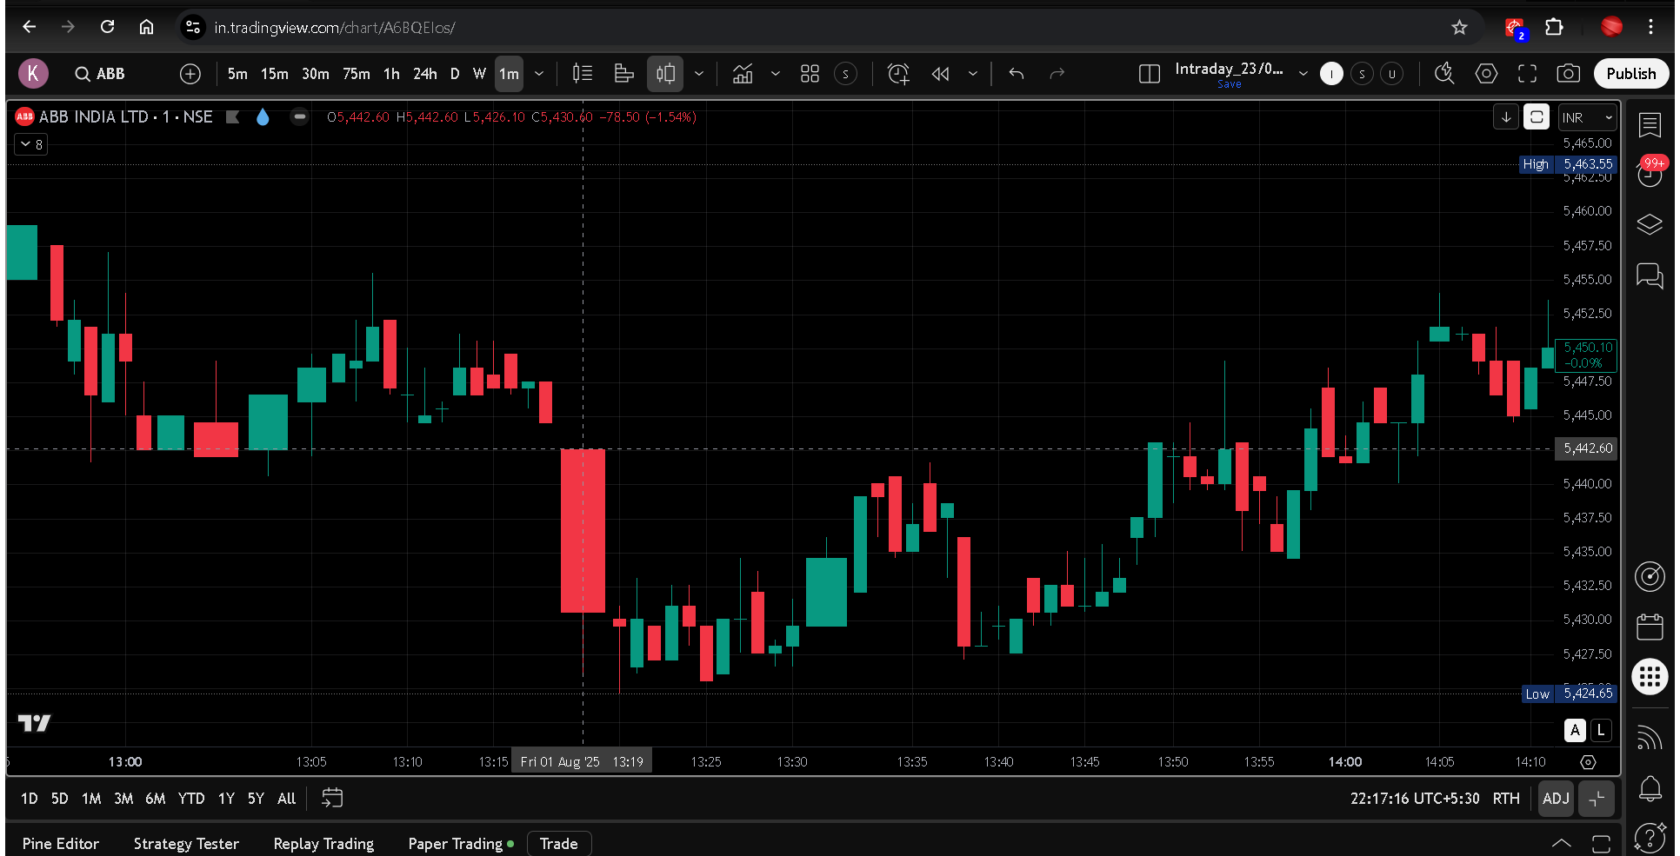Screen dimensions: 1680x856
Task: Open INR currency dropdown
Action: (x=1586, y=117)
